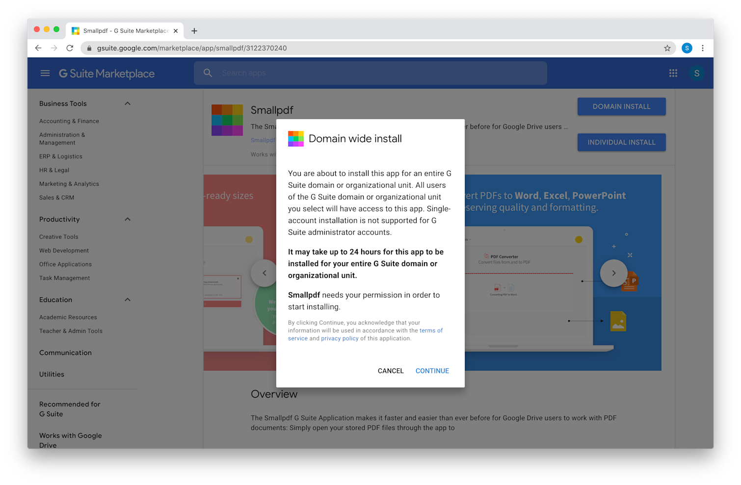Viewport: 741px width, 485px height.
Task: Click the Domain wide install dialog title
Action: (355, 139)
